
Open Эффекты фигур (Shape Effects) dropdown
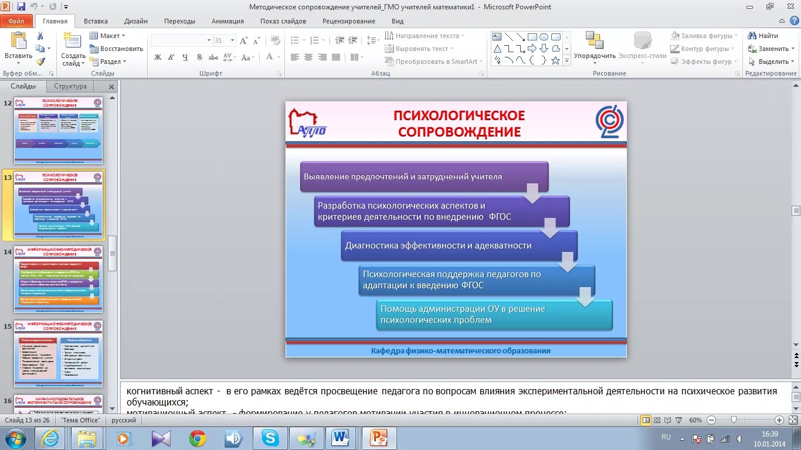704,62
